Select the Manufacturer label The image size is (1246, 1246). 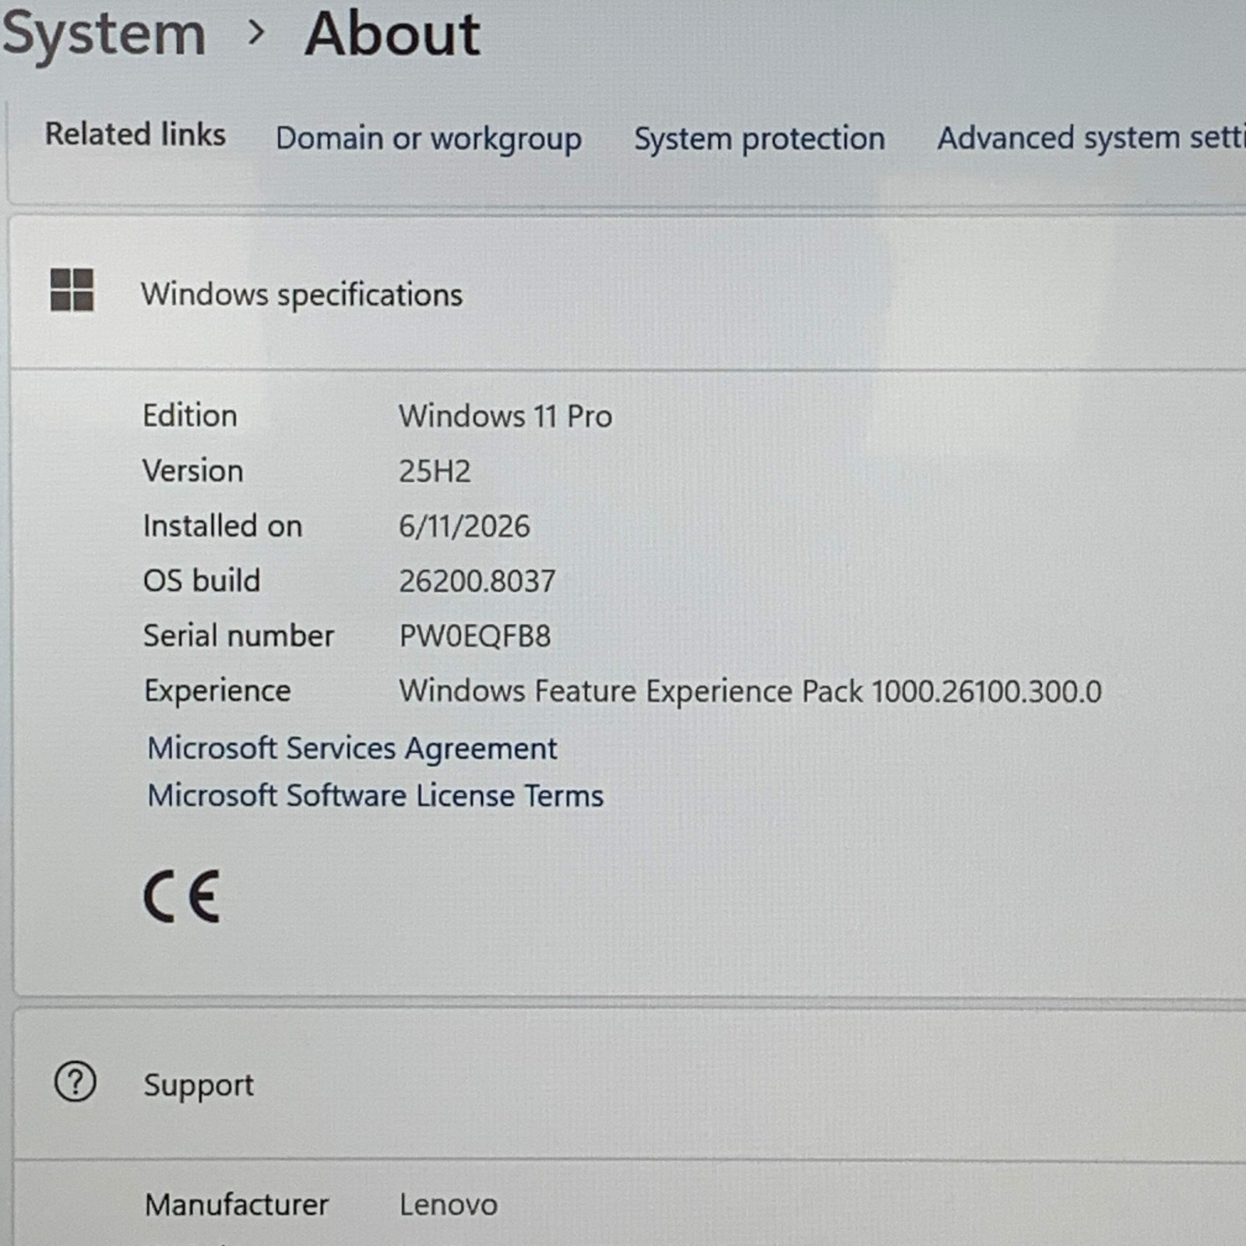[x=237, y=1205]
